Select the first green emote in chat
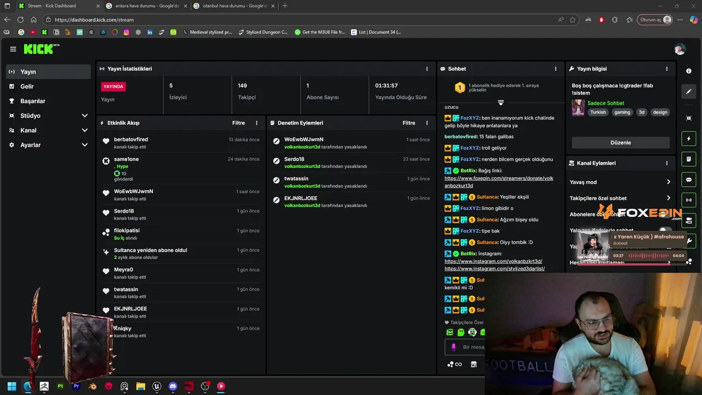 tap(450, 332)
